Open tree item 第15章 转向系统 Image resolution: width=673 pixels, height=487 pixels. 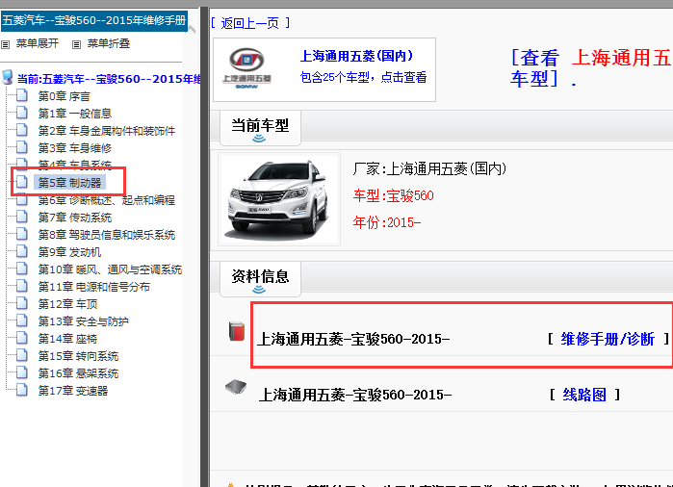78,356
